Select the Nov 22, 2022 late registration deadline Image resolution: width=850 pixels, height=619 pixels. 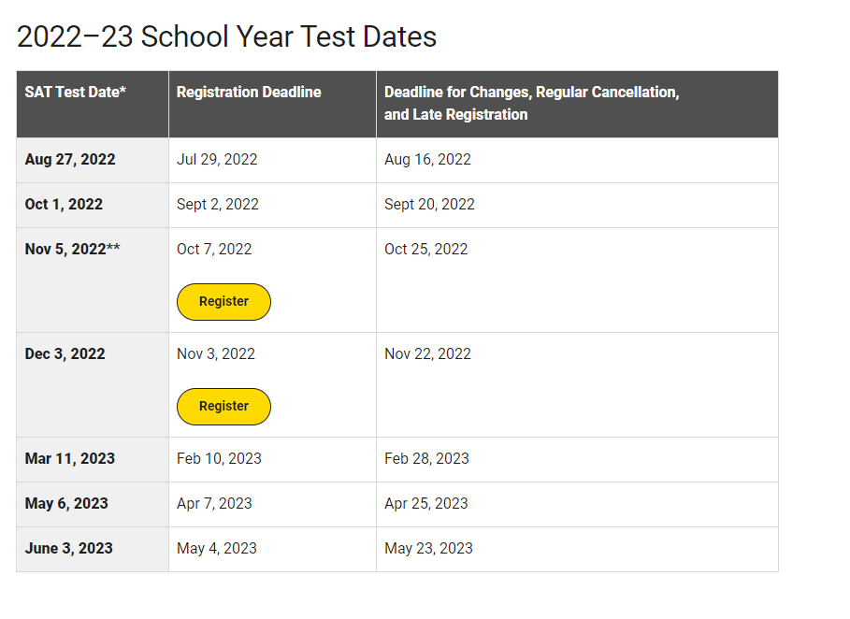click(x=427, y=353)
